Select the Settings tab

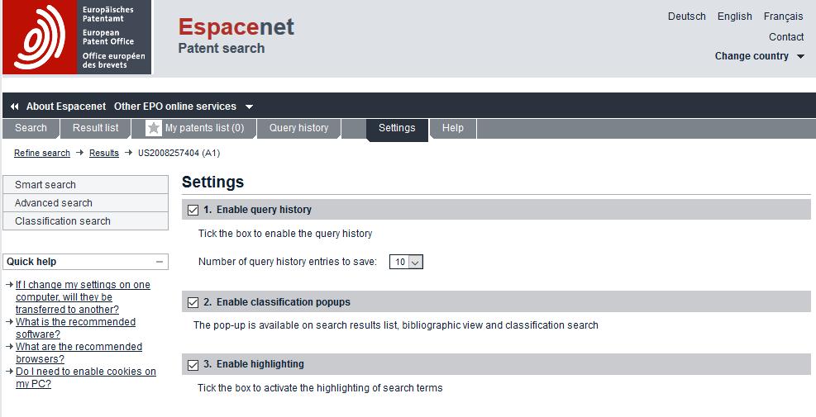(x=397, y=129)
